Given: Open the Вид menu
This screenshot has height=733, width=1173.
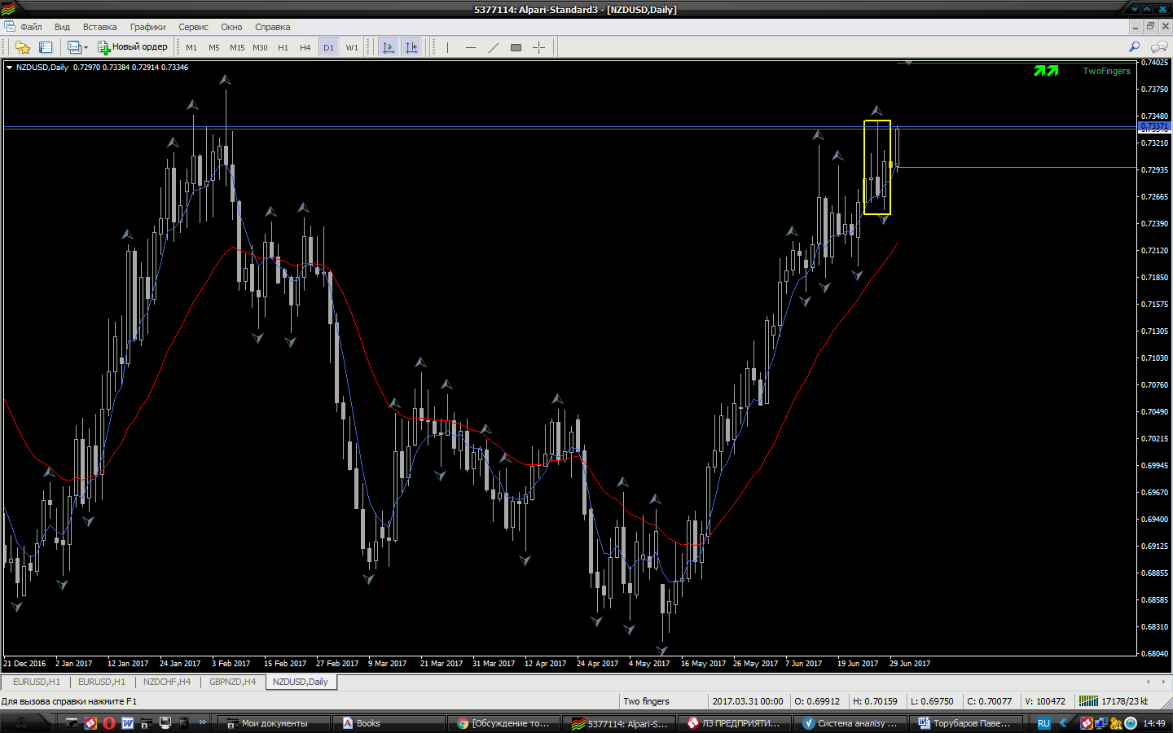Looking at the screenshot, I should point(62,27).
